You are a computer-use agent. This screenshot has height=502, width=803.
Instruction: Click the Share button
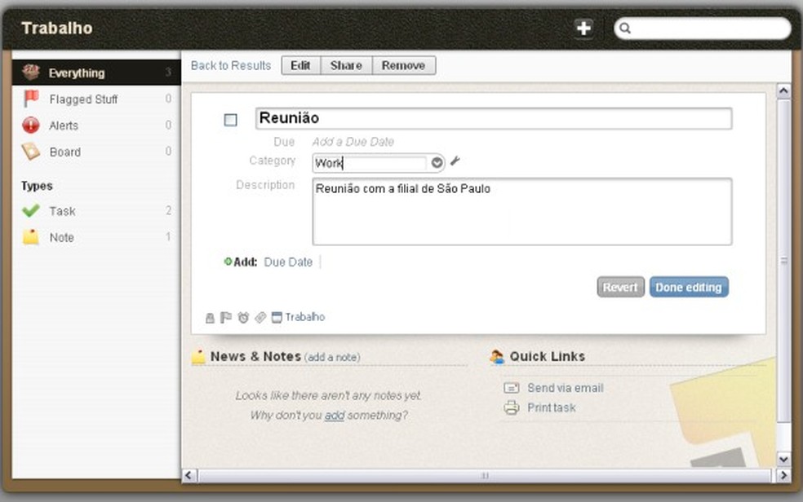coord(346,65)
